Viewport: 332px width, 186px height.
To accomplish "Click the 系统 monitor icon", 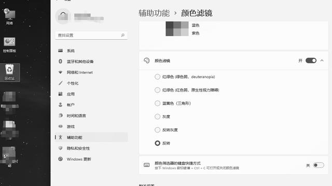I will click(x=60, y=51).
